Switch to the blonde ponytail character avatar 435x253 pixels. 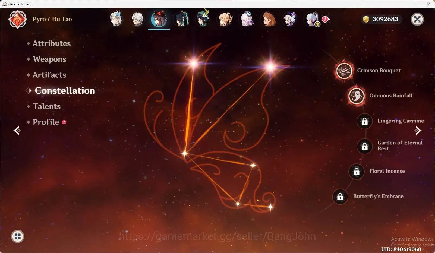coord(225,19)
